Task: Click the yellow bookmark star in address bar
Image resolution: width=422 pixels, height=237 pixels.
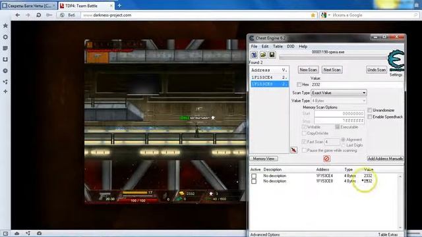Action: click(x=313, y=15)
